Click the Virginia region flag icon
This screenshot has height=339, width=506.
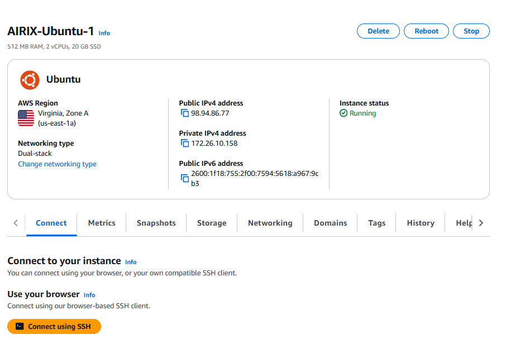(25, 118)
